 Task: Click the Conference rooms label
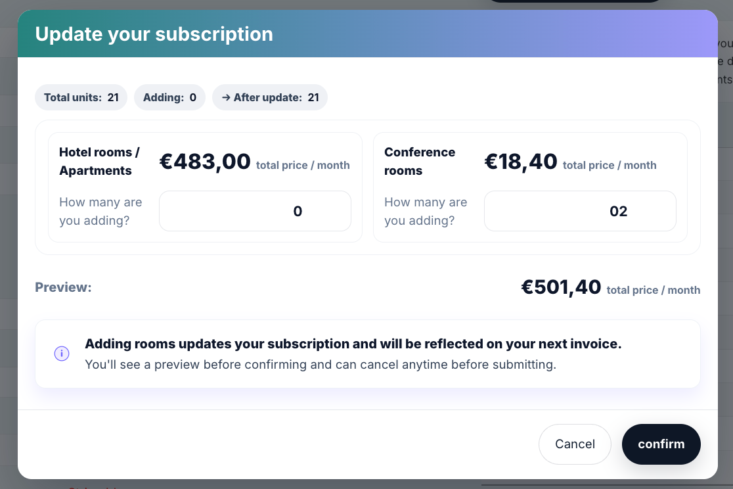click(420, 161)
